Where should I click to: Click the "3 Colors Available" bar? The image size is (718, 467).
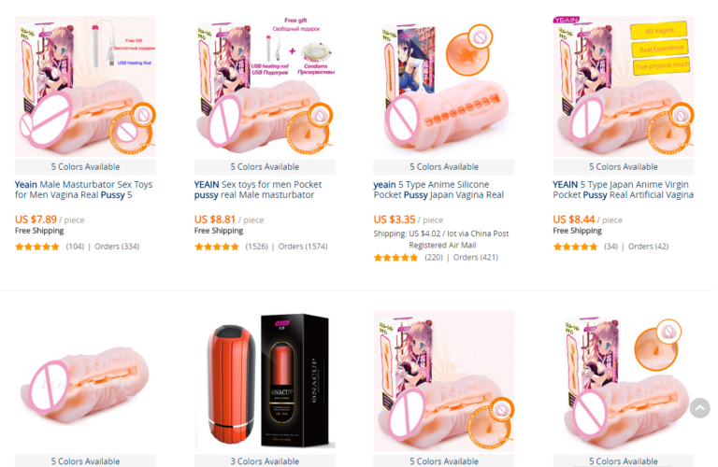coord(265,460)
